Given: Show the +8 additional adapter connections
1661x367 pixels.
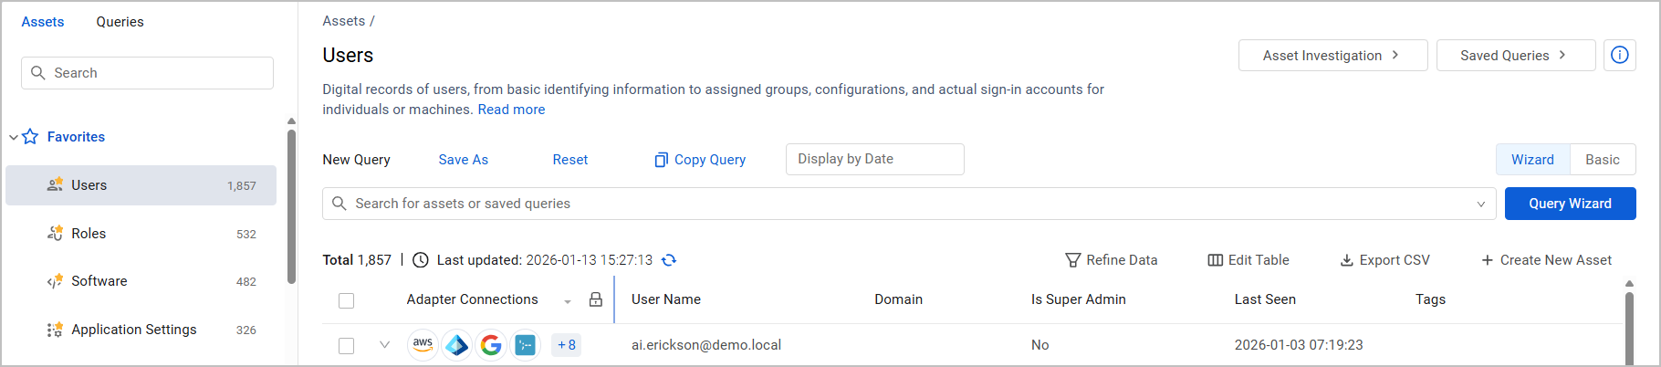Looking at the screenshot, I should (x=567, y=345).
